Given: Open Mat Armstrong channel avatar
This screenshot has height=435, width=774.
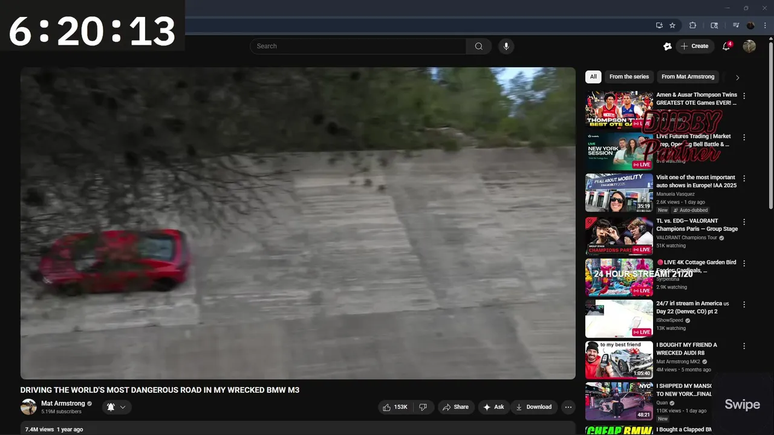Looking at the screenshot, I should [x=28, y=407].
